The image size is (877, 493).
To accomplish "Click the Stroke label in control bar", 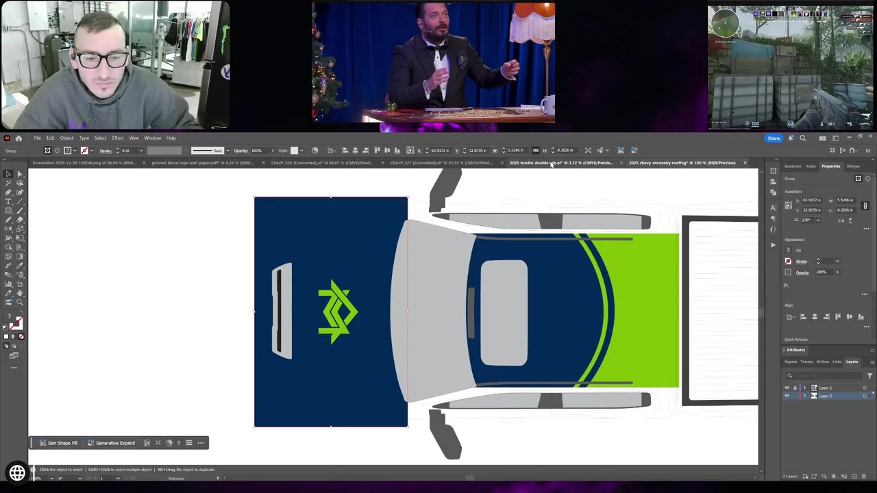I will (106, 151).
